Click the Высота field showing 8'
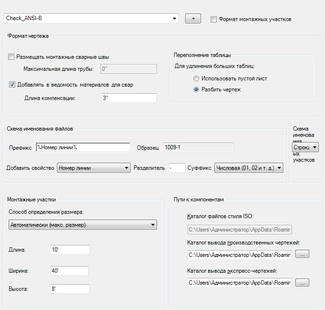325x310 pixels. click(x=69, y=289)
